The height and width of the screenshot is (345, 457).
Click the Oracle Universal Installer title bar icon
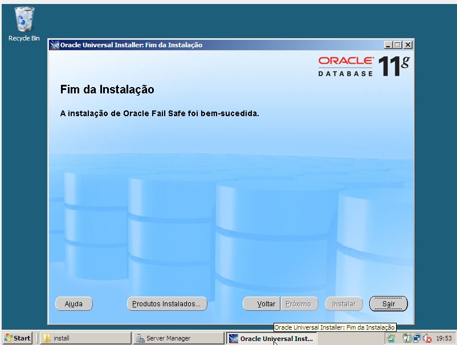[x=54, y=44]
